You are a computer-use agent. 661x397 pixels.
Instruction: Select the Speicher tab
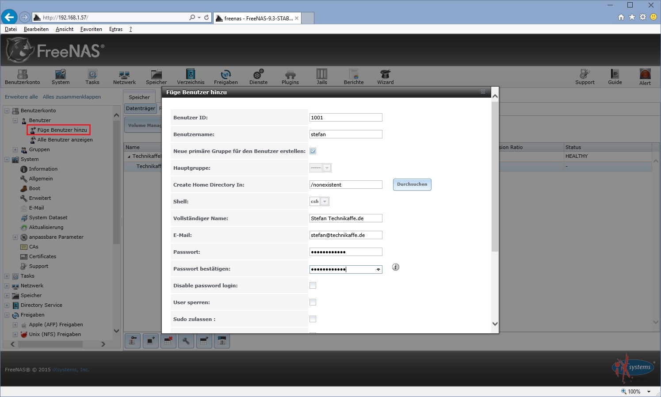(x=139, y=97)
